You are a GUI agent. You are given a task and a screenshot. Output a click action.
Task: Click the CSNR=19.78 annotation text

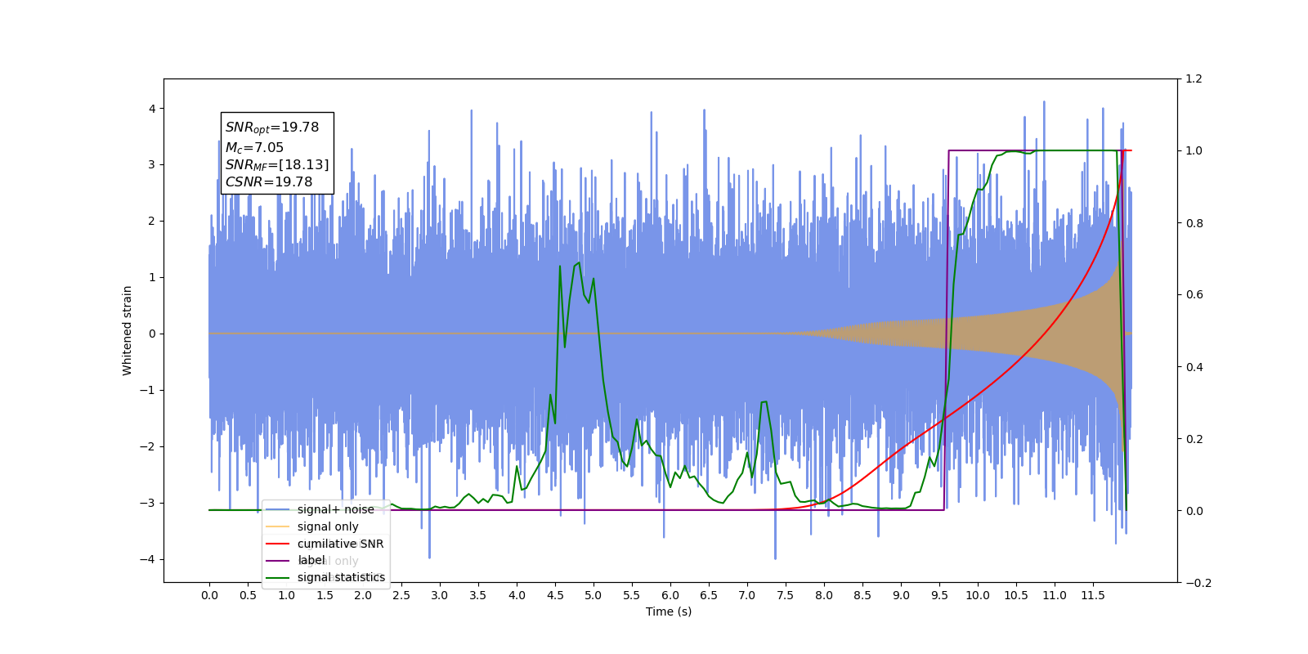click(269, 182)
